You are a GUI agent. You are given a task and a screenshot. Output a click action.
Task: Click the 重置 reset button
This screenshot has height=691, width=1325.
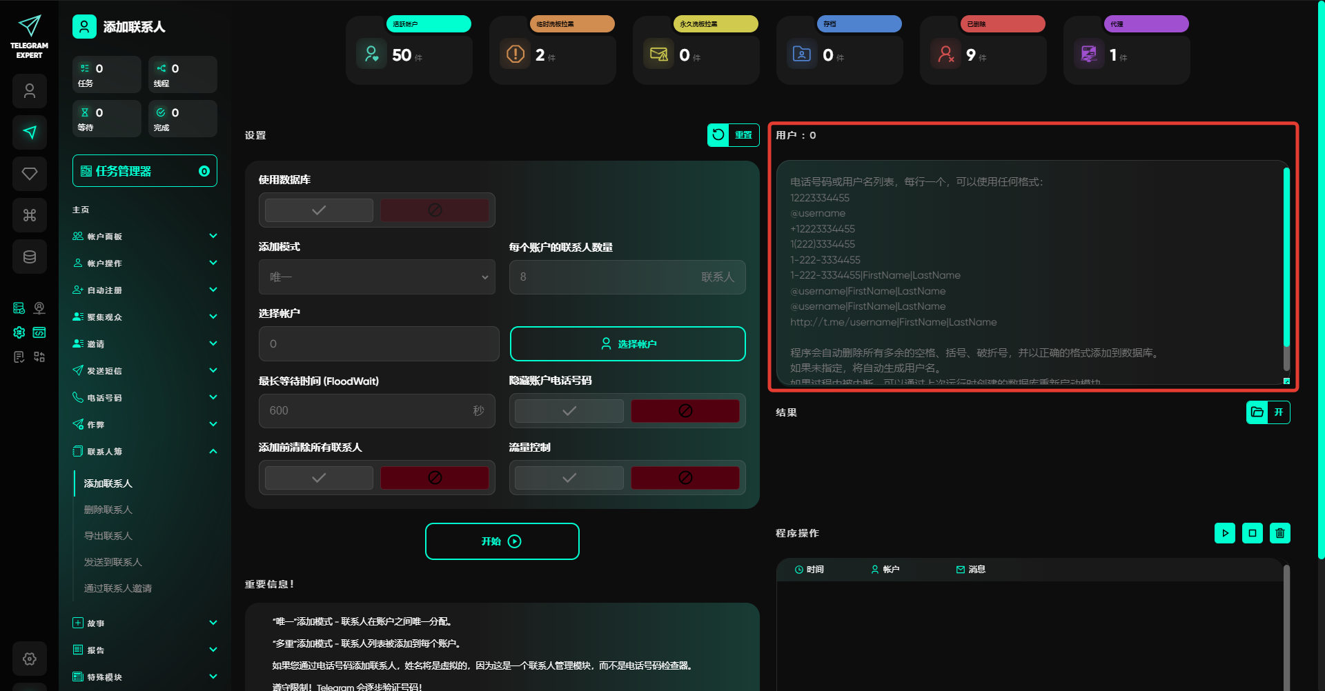(733, 135)
